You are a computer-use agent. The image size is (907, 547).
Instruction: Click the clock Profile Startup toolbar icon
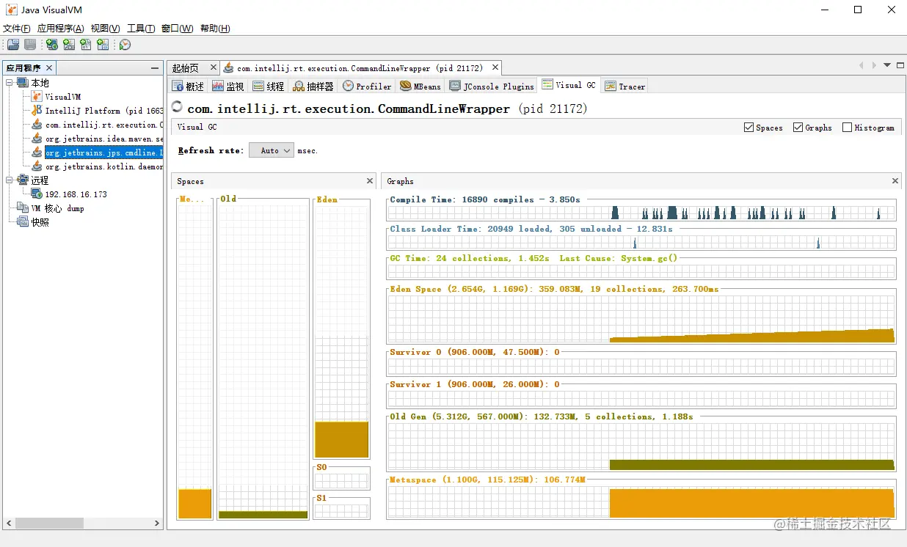pyautogui.click(x=125, y=45)
